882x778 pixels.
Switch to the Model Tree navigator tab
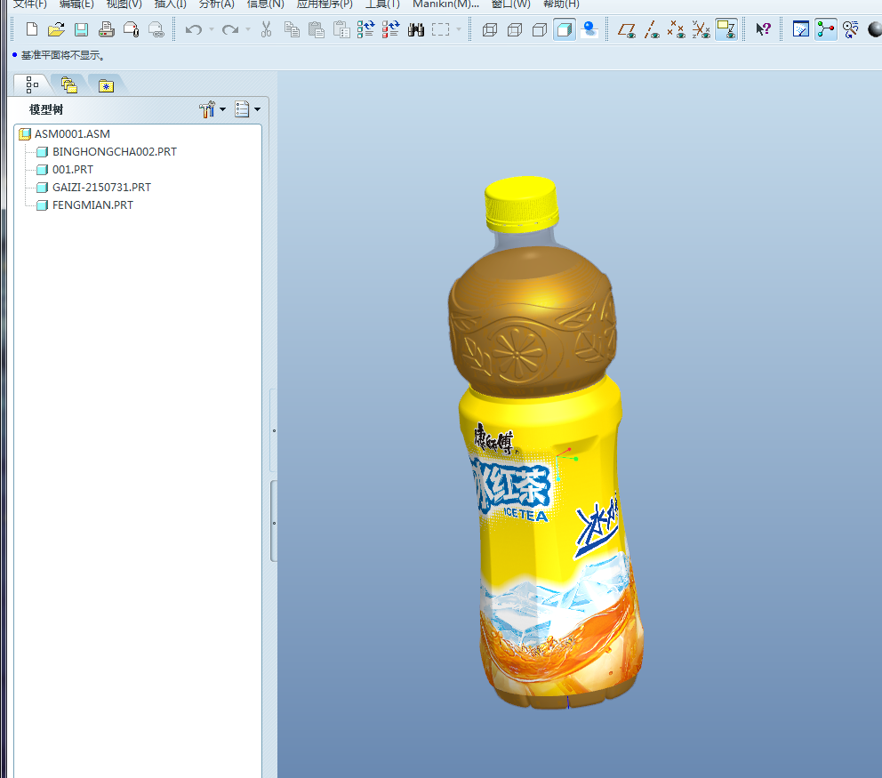[x=32, y=85]
